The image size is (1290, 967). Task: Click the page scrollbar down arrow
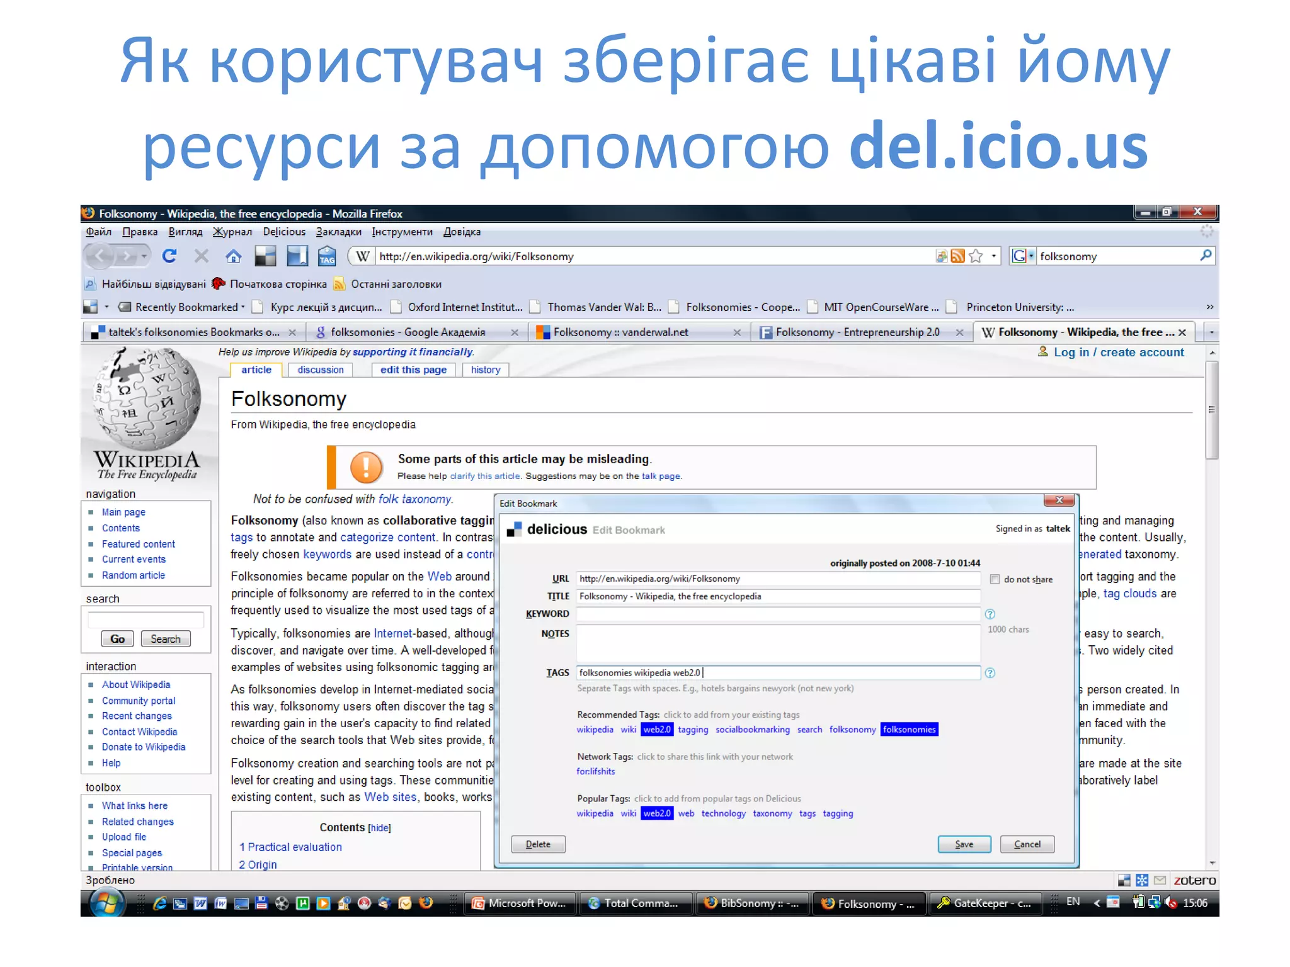1211,864
